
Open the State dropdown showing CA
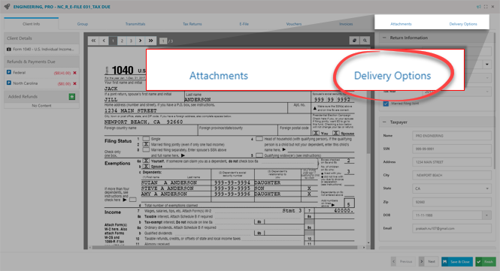452,188
